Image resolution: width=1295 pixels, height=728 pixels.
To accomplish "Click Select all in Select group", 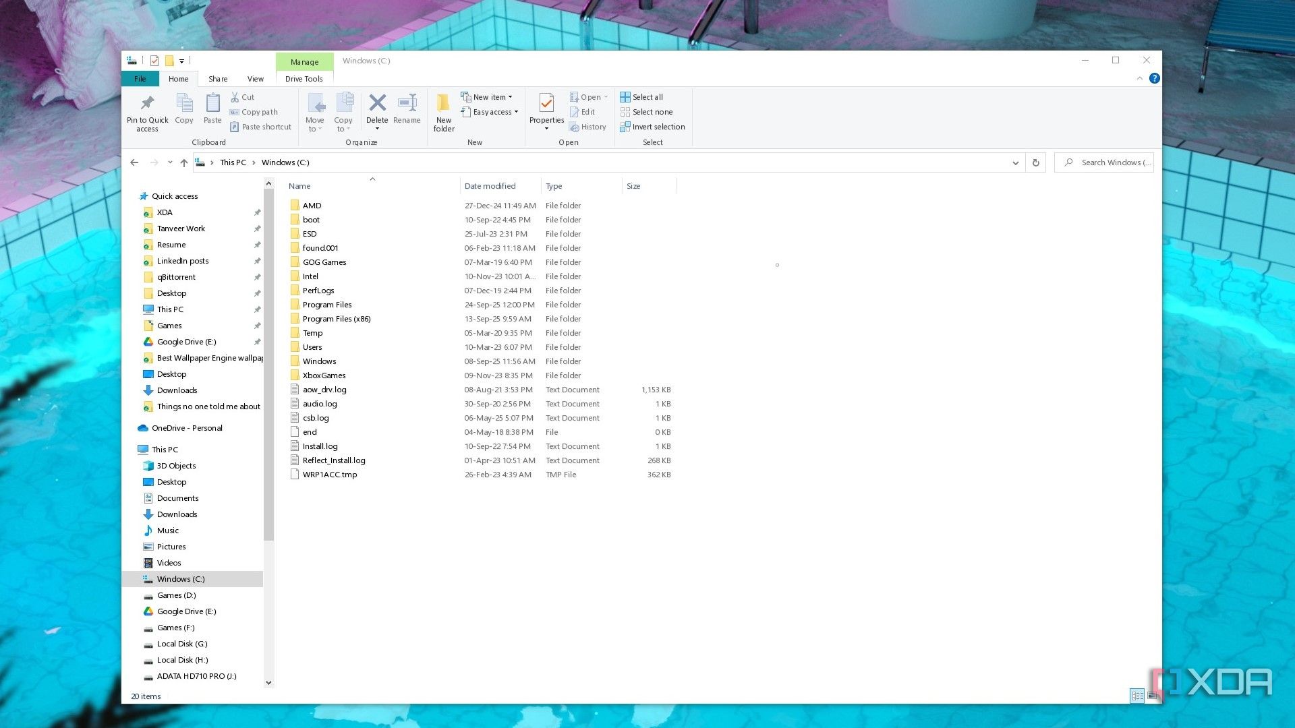I will click(x=641, y=97).
